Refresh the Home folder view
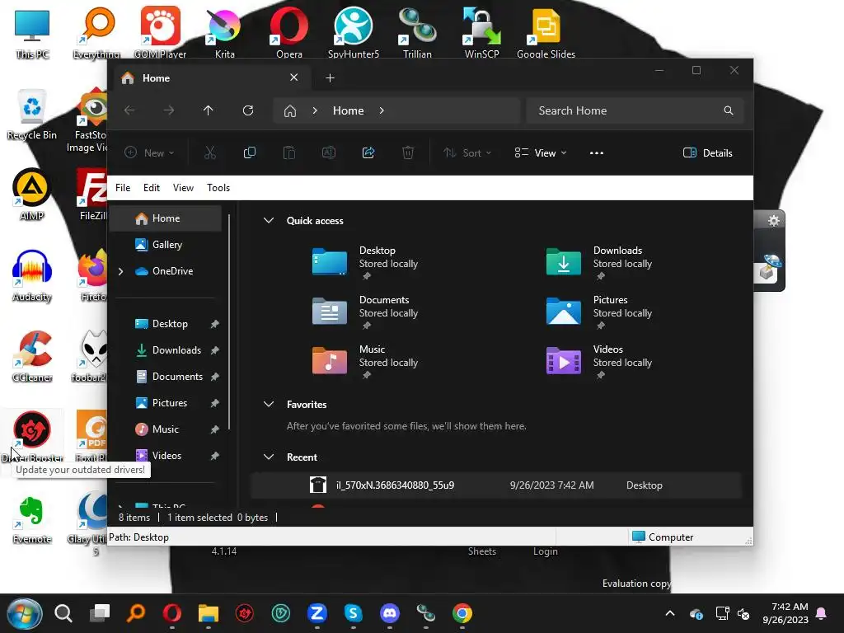The width and height of the screenshot is (844, 633). [248, 110]
